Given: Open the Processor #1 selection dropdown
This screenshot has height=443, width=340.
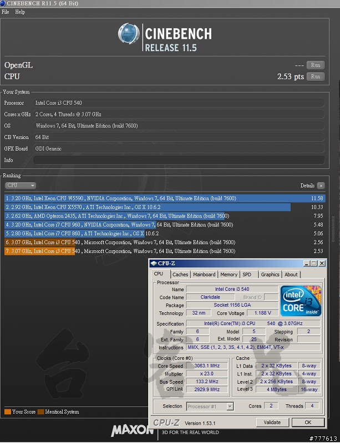Looking at the screenshot, I should pyautogui.click(x=210, y=406).
